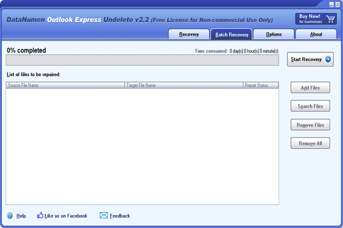Viewport: 343px width, 228px height.
Task: Click 'List of files to be repaired' label
Action: [33, 74]
